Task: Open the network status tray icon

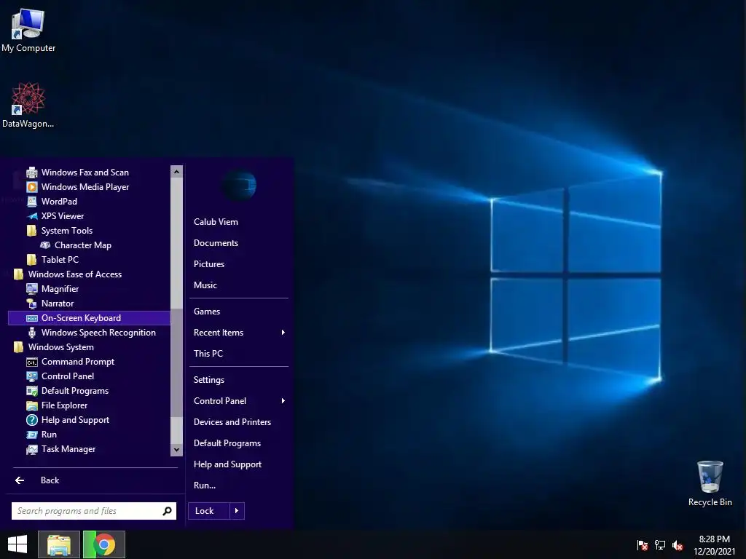Action: [x=660, y=545]
